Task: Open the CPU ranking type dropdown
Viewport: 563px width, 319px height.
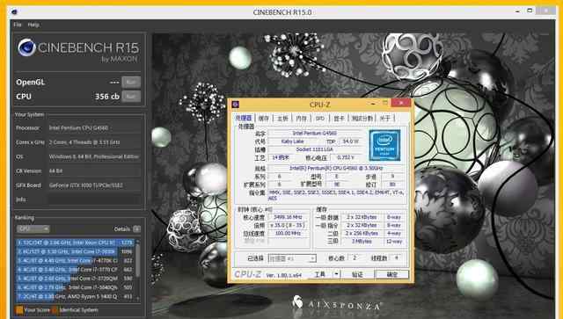Action: coord(33,229)
